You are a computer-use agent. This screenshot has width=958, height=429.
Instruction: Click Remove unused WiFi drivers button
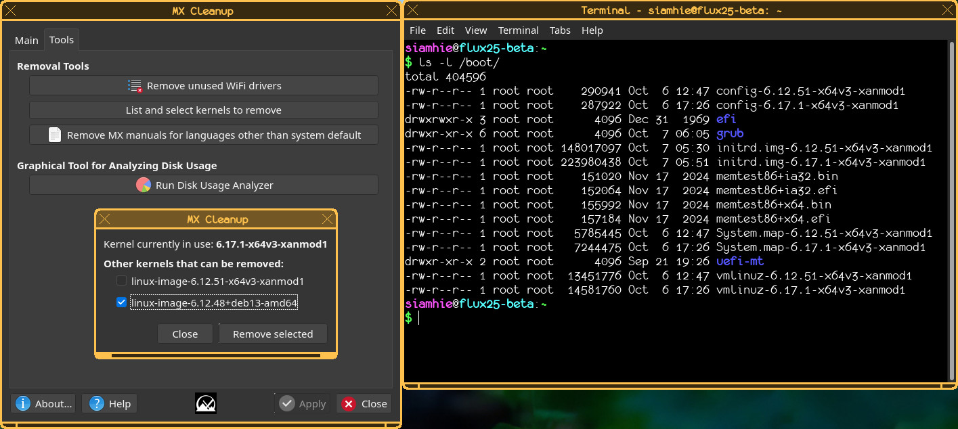[204, 85]
